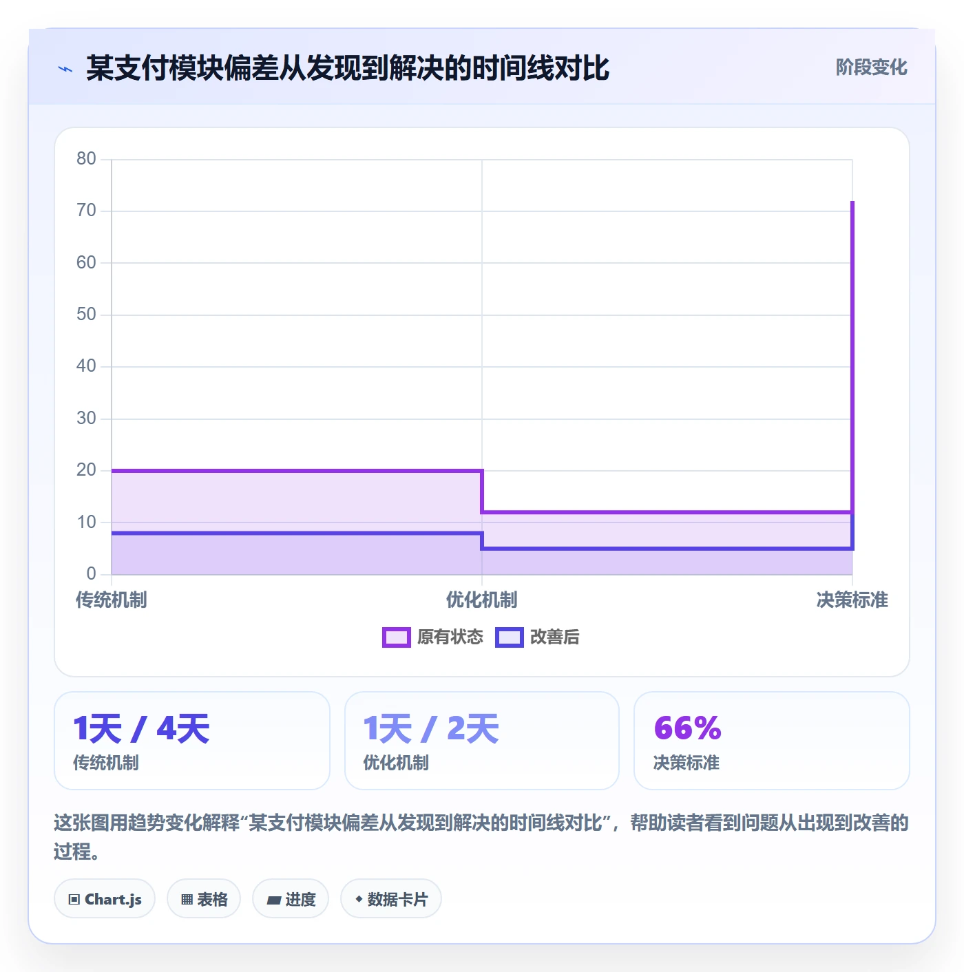
Task: Click the lightning bolt icon beside the title
Action: [x=65, y=69]
